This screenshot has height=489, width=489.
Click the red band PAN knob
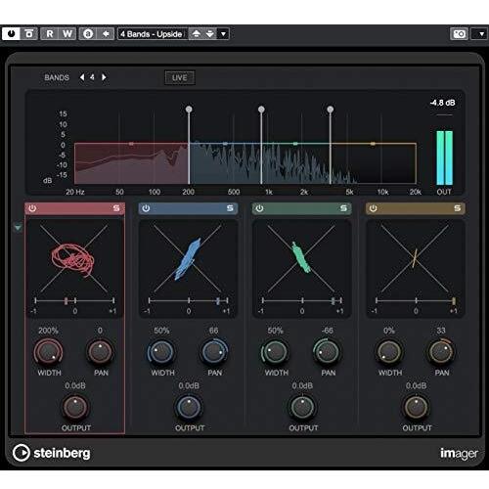click(x=100, y=352)
